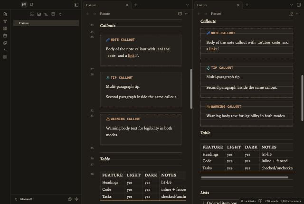This screenshot has height=204, width=304.
Task: Change the file sort order icon
Action: 46,14
